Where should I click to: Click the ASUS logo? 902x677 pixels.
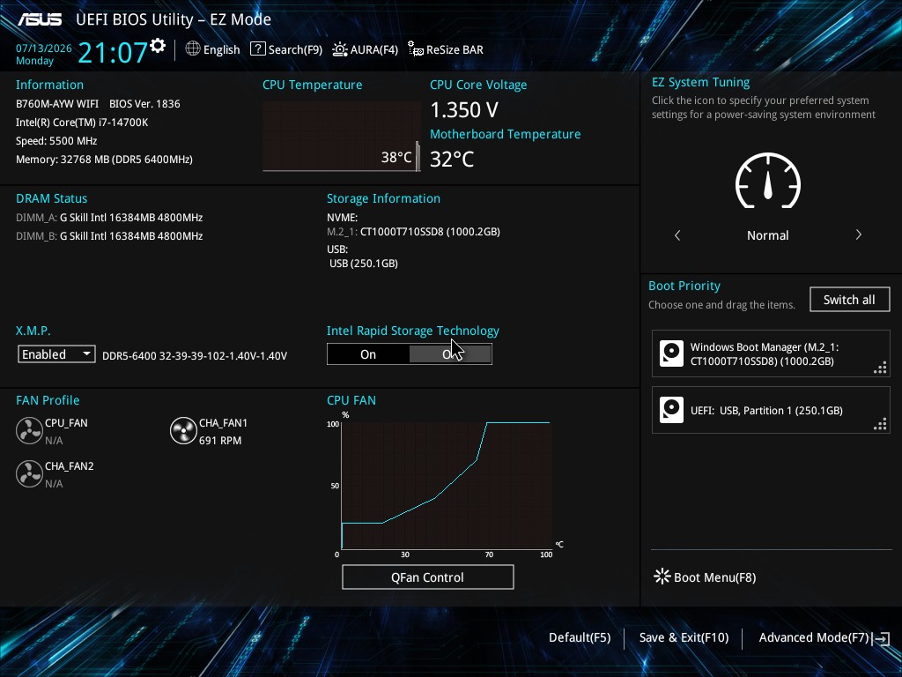[40, 19]
